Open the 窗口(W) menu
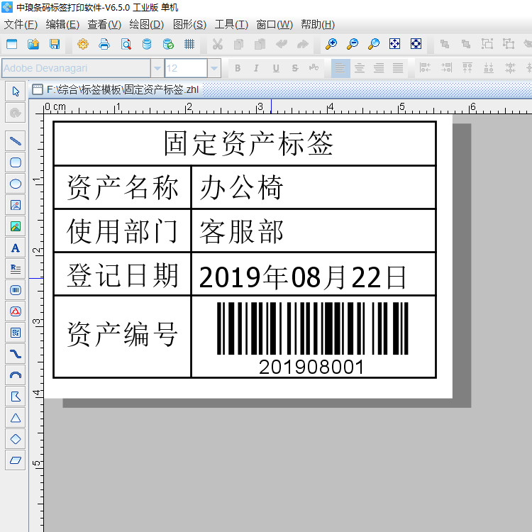The height and width of the screenshot is (532, 532). (x=275, y=24)
